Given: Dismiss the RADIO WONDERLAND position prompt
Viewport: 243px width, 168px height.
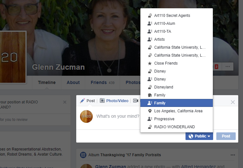Looking at the screenshot, I should (x=65, y=102).
